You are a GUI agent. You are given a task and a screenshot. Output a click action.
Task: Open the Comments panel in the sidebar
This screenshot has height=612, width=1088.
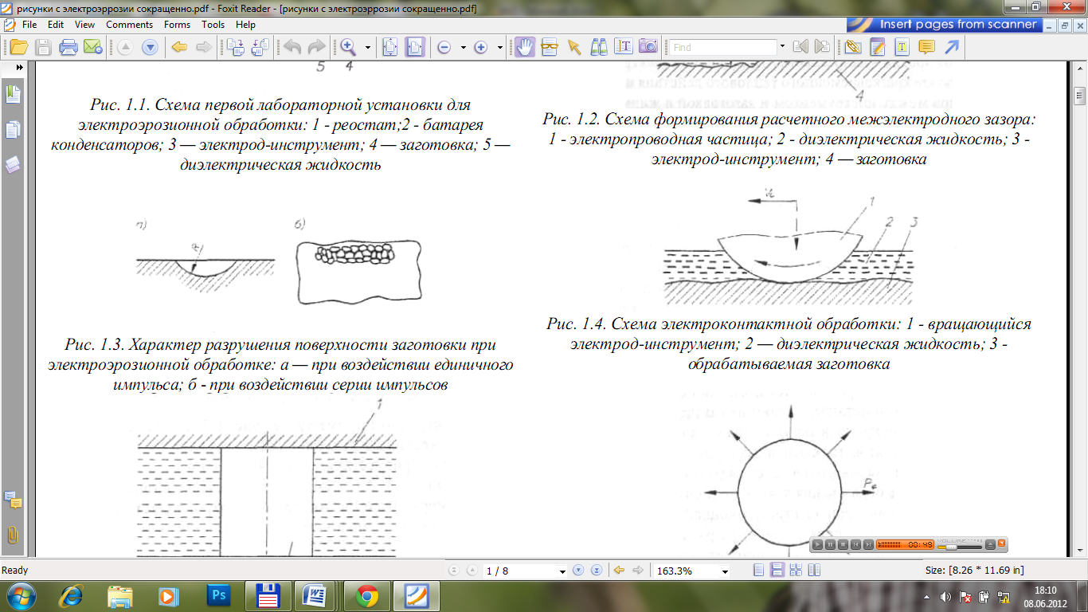point(13,500)
